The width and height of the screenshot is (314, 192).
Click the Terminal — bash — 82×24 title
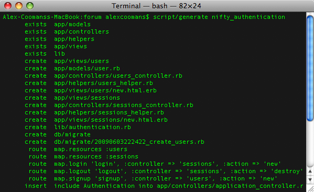pos(156,6)
